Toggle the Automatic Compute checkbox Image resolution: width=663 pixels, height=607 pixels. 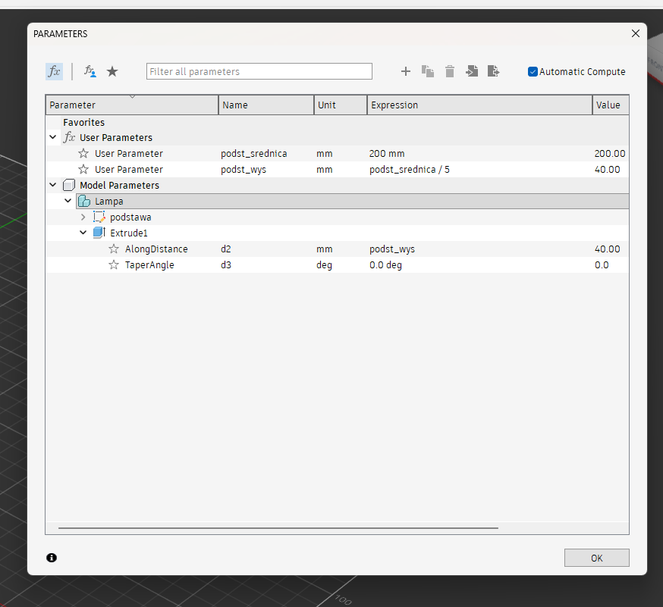tap(533, 72)
